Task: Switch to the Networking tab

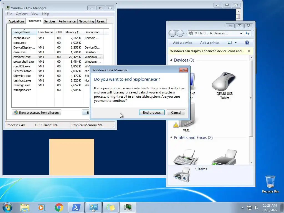Action: tap(86, 21)
